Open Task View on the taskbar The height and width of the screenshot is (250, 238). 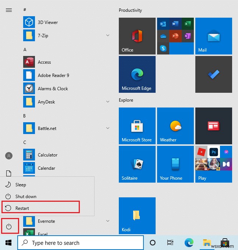click(x=170, y=243)
